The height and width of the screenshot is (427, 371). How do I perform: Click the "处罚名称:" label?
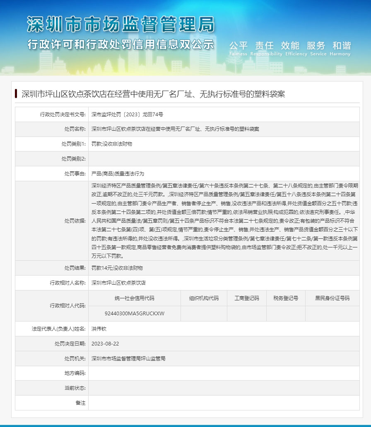click(x=75, y=129)
